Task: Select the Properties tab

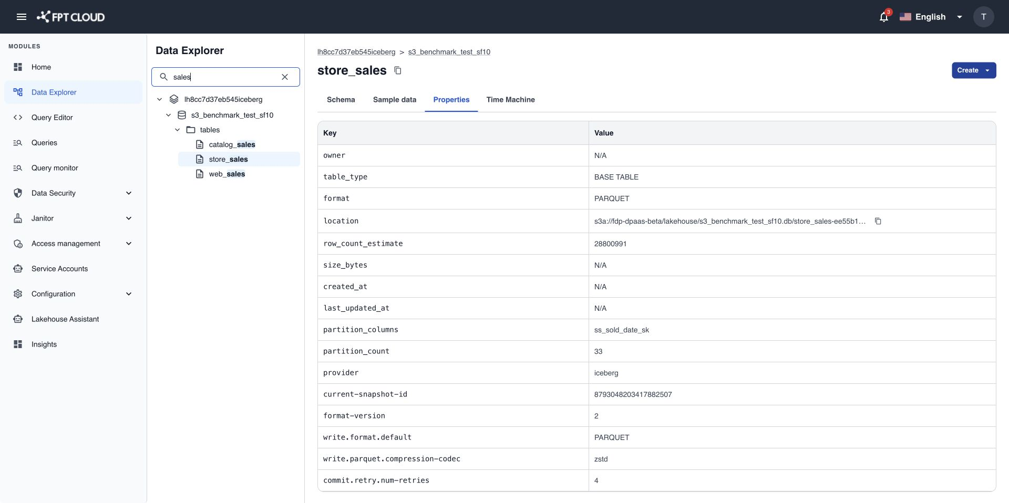Action: tap(451, 100)
